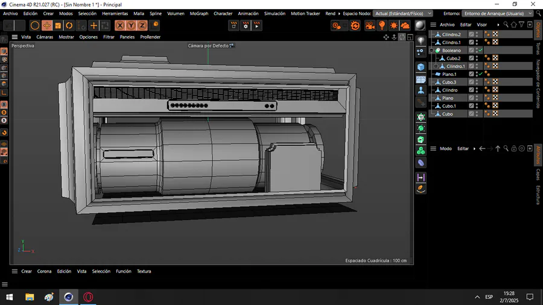Toggle the Z axis lock
543x305 pixels.
pyautogui.click(x=142, y=25)
